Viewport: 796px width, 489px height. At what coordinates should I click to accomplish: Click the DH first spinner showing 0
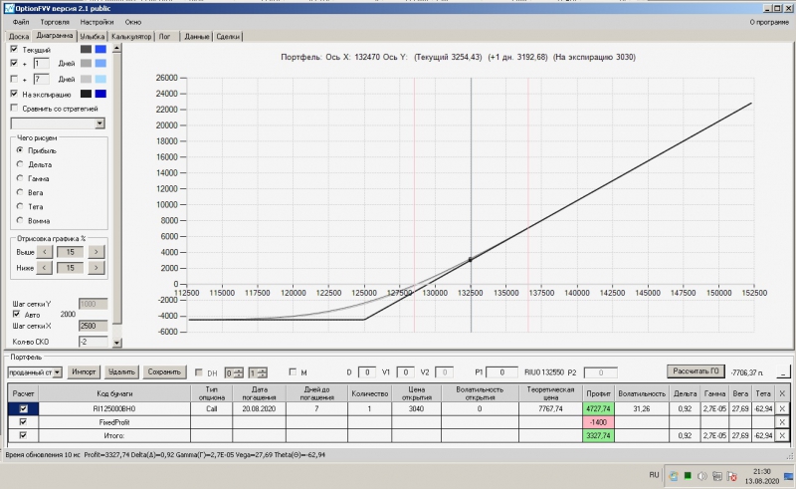pyautogui.click(x=233, y=373)
